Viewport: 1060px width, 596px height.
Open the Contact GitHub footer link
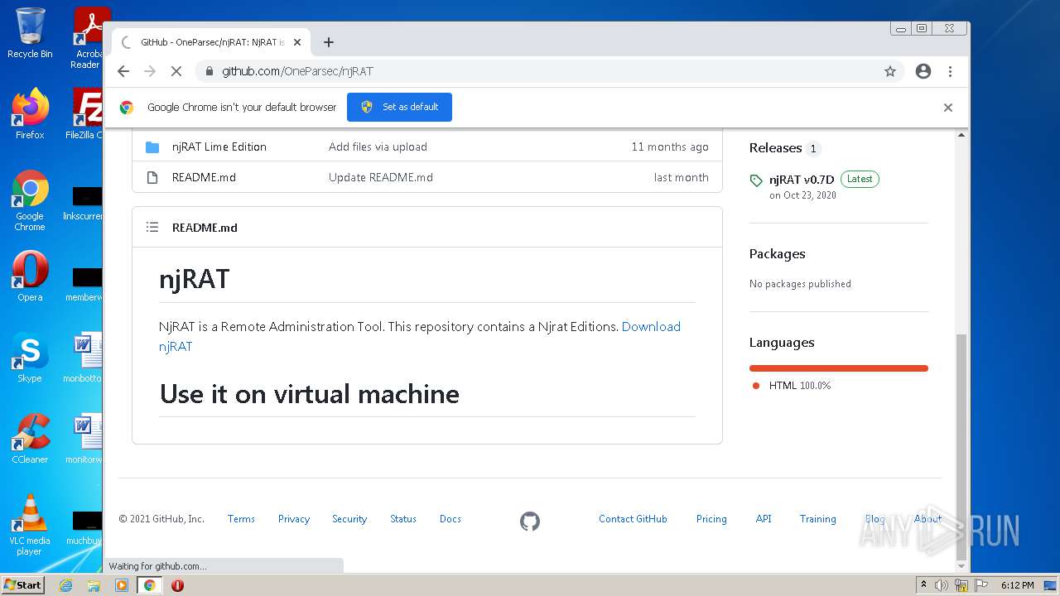pyautogui.click(x=633, y=519)
